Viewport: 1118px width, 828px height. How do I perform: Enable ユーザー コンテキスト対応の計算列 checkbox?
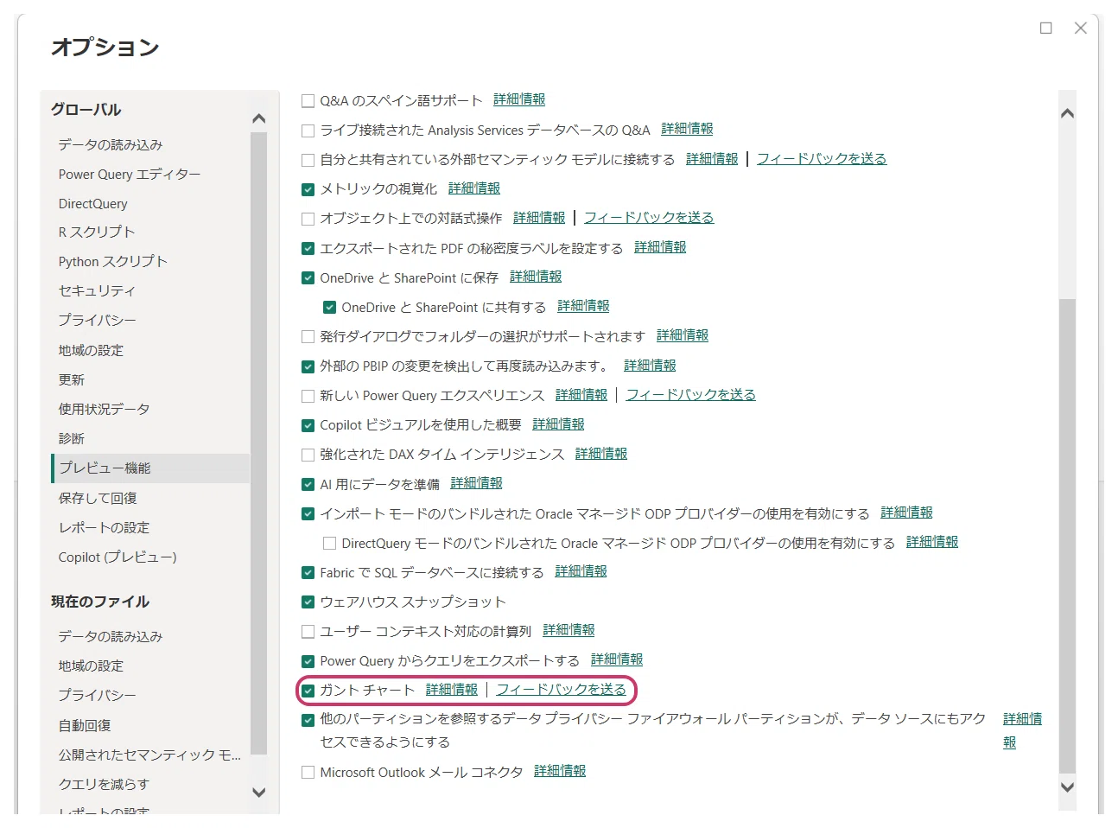(308, 632)
